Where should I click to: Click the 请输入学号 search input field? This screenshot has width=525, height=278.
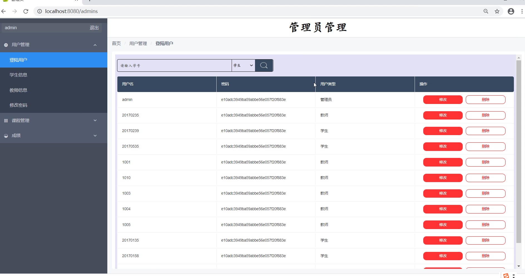tap(174, 65)
